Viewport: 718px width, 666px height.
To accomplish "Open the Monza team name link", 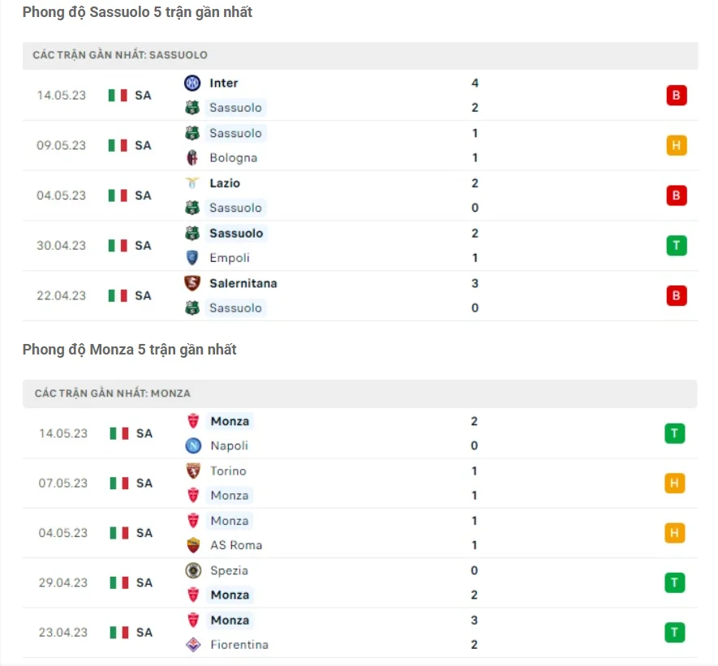I will coord(229,421).
